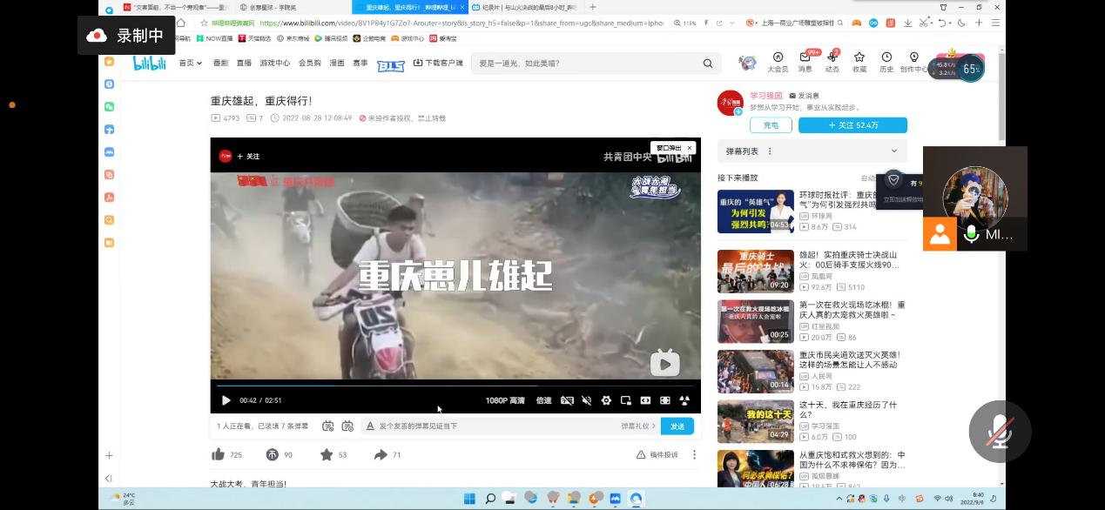
Task: Click the 关注 follow button inside the player
Action: [x=249, y=156]
